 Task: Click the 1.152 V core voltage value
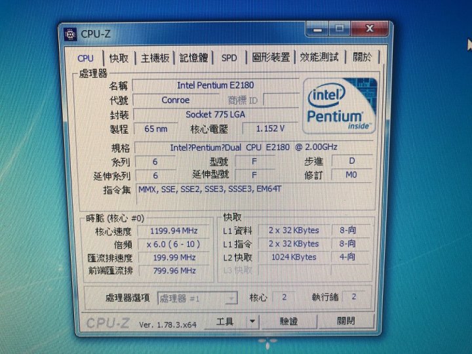tap(270, 128)
